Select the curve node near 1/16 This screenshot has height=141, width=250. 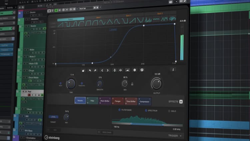pyautogui.click(x=92, y=63)
